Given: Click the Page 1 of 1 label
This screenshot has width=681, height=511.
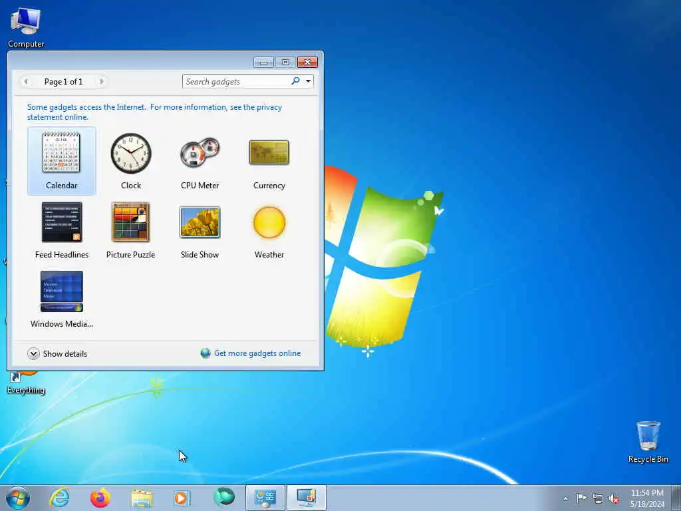Looking at the screenshot, I should coord(63,82).
